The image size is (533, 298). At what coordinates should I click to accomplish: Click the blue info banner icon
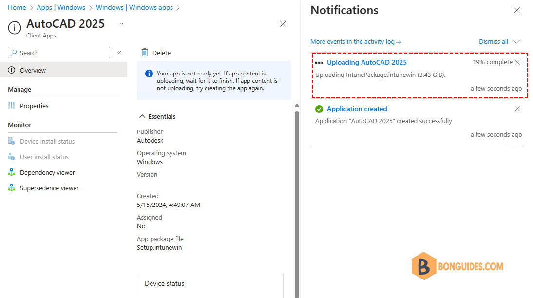[149, 74]
